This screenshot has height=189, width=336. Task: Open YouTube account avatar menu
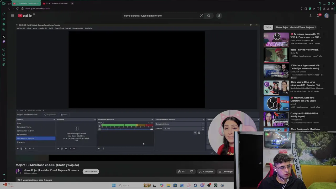point(327,16)
